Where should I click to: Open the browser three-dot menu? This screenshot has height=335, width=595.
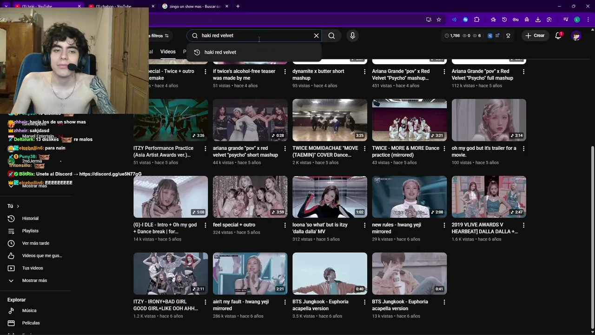click(x=588, y=20)
